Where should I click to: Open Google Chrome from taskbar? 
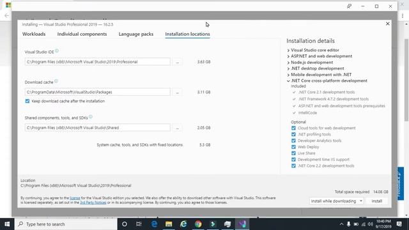pos(198,224)
